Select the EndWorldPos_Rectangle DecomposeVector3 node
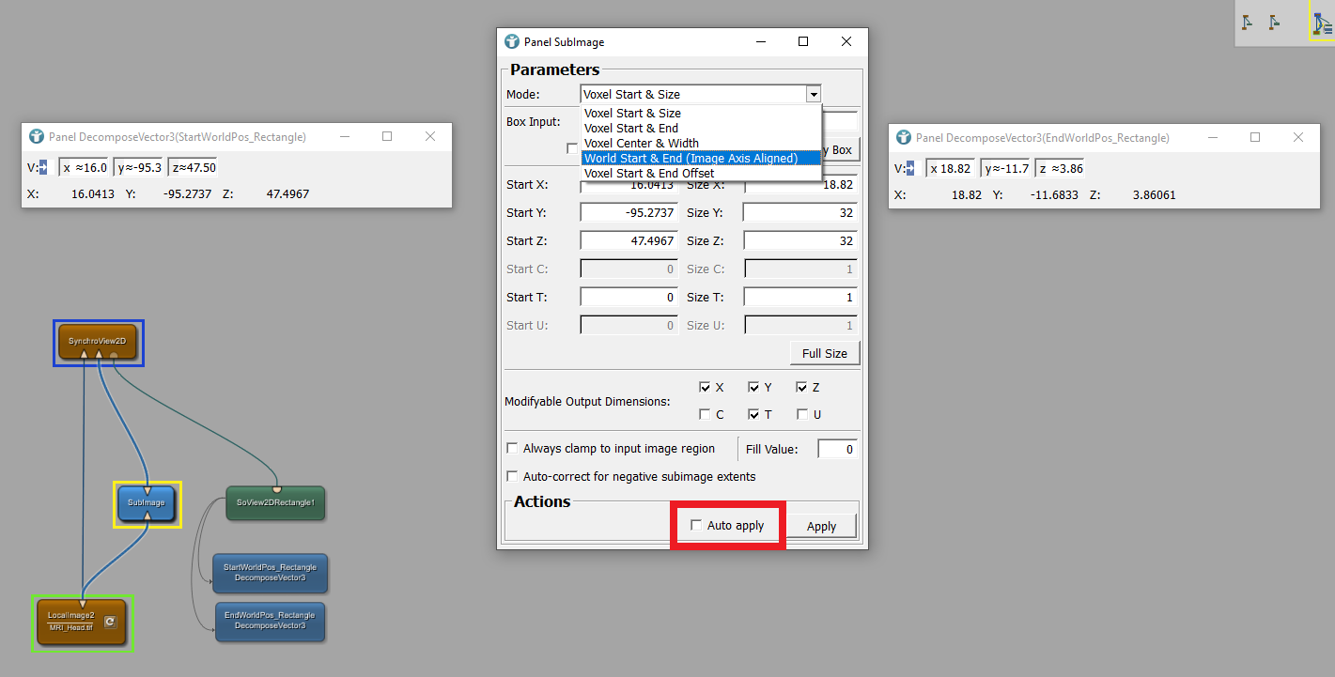This screenshot has height=677, width=1335. [270, 622]
